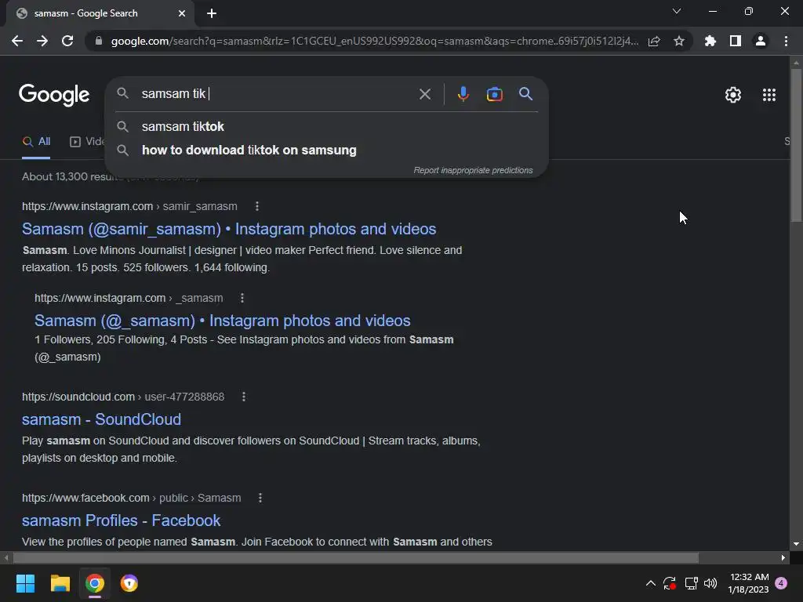Open the network tray icon

692,583
